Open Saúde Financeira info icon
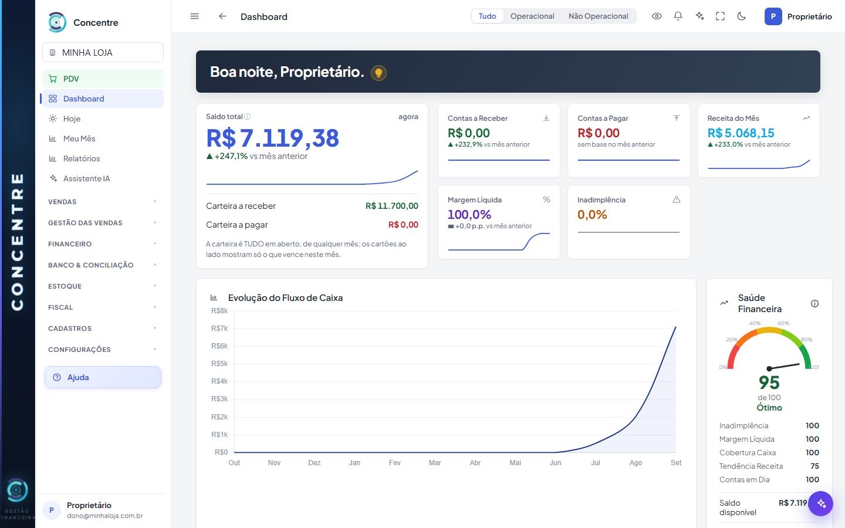This screenshot has width=845, height=528. [814, 303]
